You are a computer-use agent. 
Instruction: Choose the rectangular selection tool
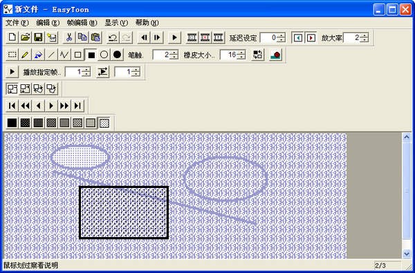click(12, 55)
